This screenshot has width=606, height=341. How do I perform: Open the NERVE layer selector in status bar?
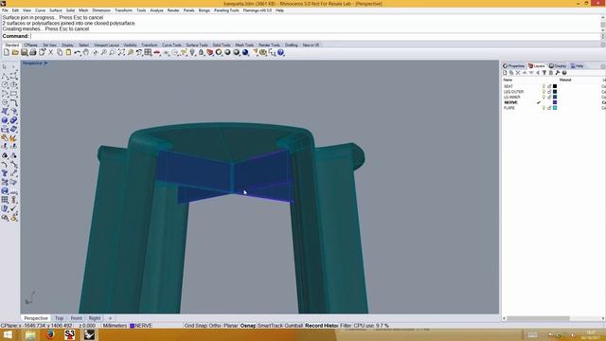click(141, 326)
